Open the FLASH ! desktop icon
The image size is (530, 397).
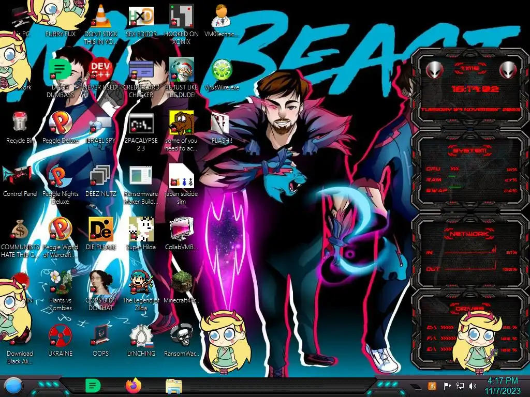pyautogui.click(x=221, y=124)
